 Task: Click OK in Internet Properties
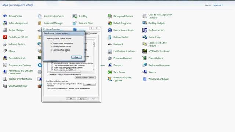pos(71,99)
